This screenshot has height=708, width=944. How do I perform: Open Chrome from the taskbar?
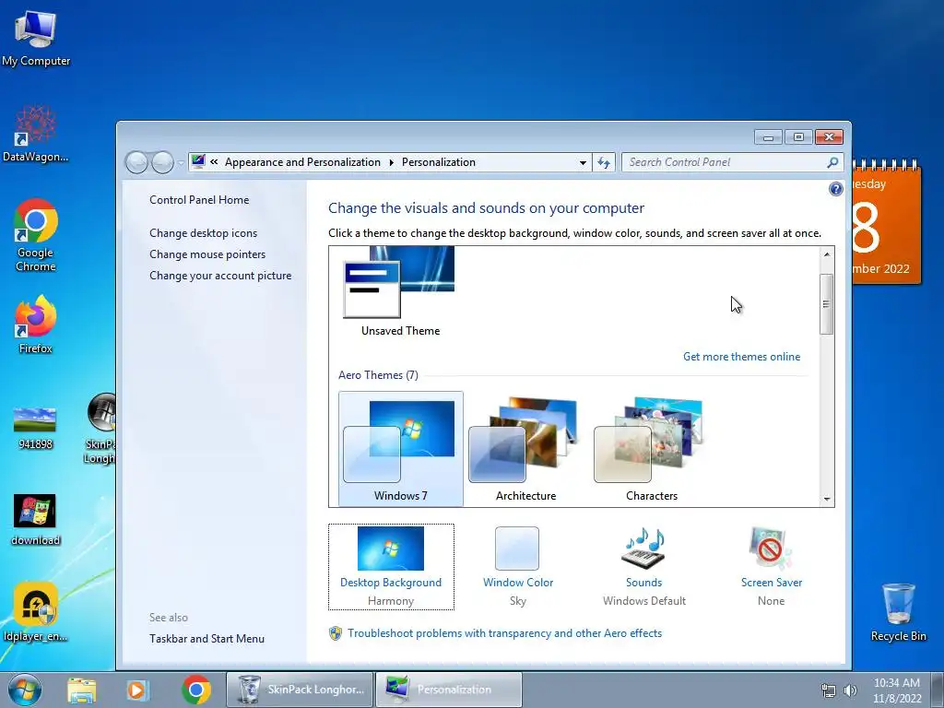[x=195, y=690]
